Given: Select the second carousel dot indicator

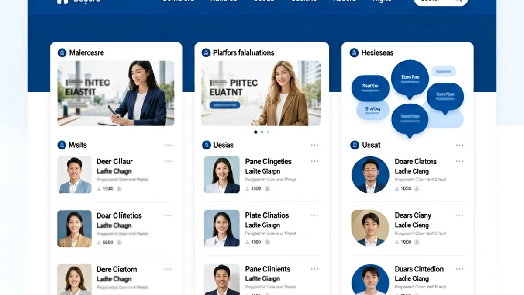Looking at the screenshot, I should coord(262,132).
